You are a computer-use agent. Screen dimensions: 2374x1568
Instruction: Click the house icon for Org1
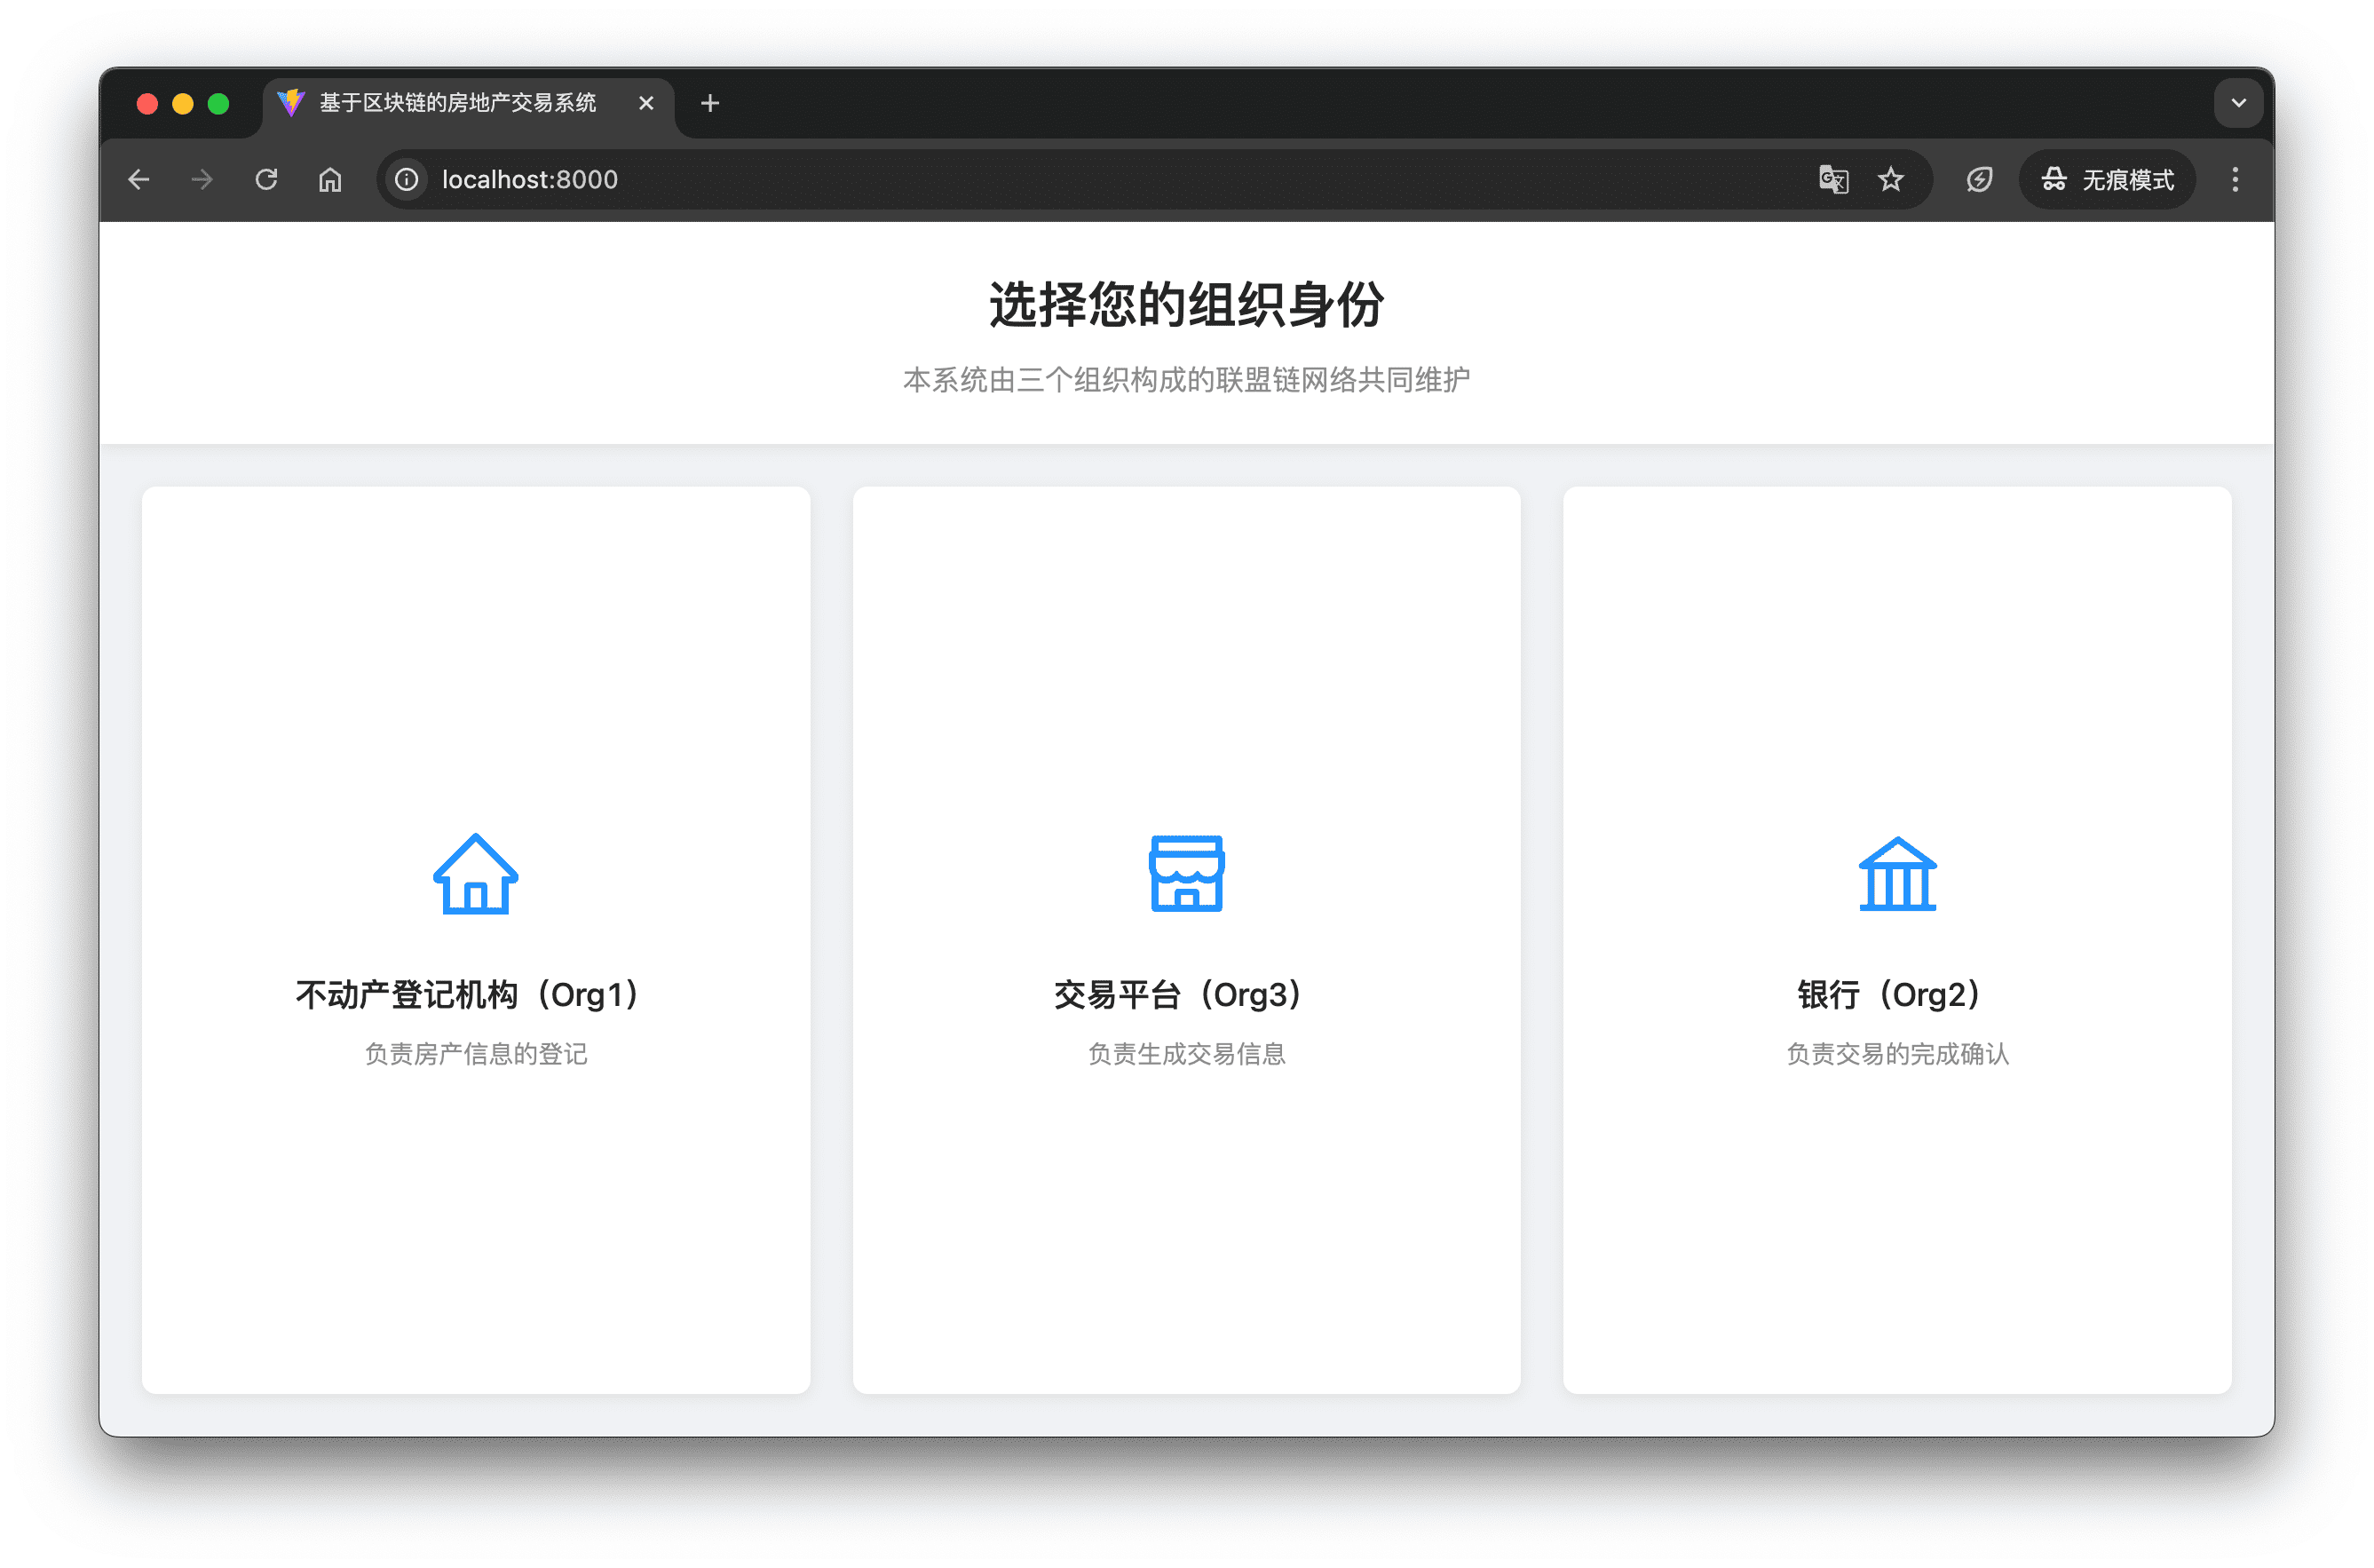[x=475, y=873]
